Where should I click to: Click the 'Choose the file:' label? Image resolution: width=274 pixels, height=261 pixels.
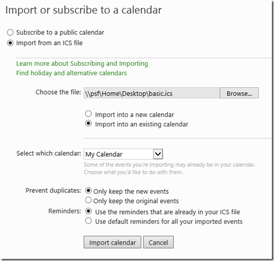click(58, 92)
